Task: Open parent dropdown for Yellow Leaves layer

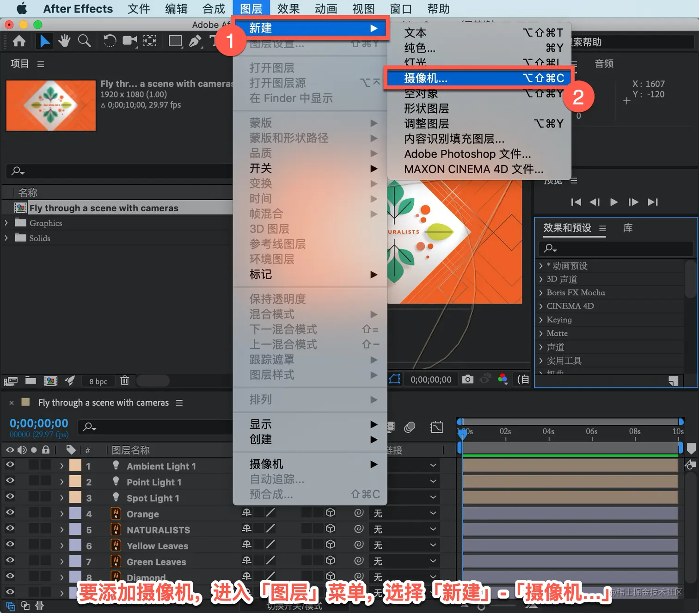Action: point(405,545)
